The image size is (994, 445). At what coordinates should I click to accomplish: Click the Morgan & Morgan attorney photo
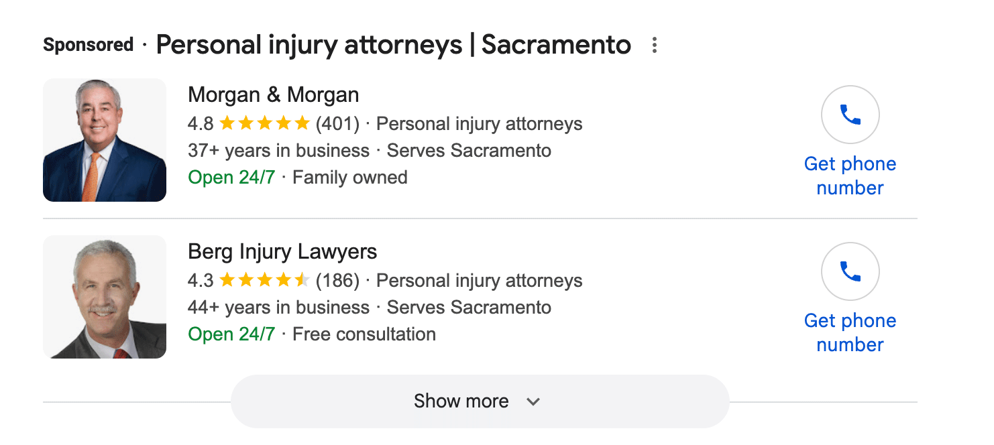pos(105,140)
